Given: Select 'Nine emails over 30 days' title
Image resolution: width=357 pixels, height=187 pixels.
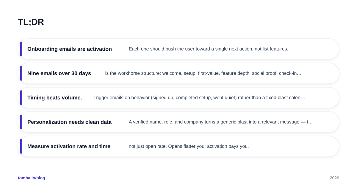Looking at the screenshot, I should tap(59, 73).
